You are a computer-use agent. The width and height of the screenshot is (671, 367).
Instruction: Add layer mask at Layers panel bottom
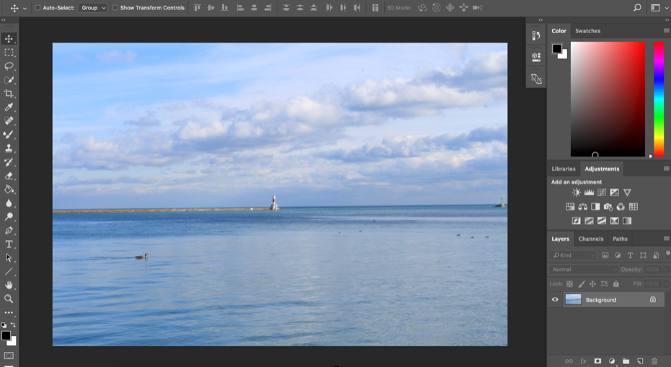coord(597,361)
